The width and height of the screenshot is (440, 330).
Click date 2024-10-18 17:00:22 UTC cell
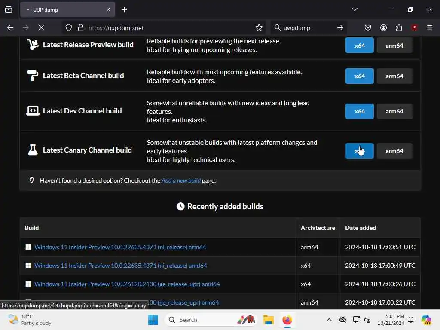[380, 302]
